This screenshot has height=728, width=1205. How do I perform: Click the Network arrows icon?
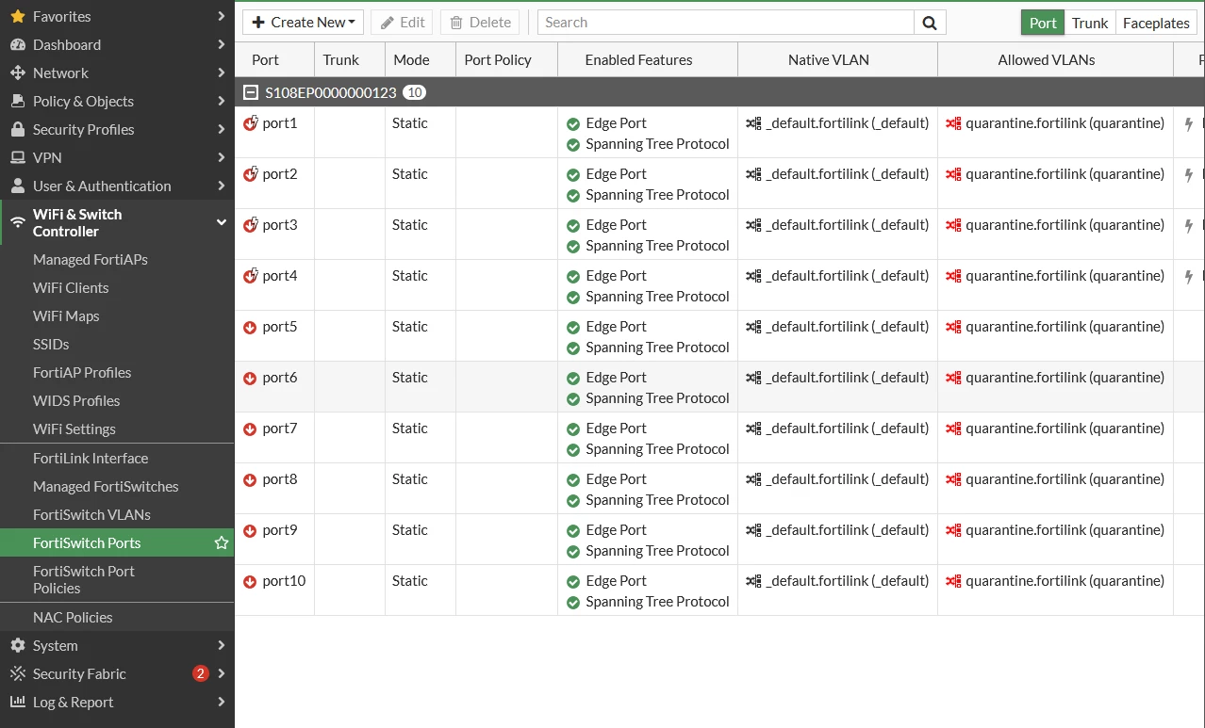coord(18,73)
